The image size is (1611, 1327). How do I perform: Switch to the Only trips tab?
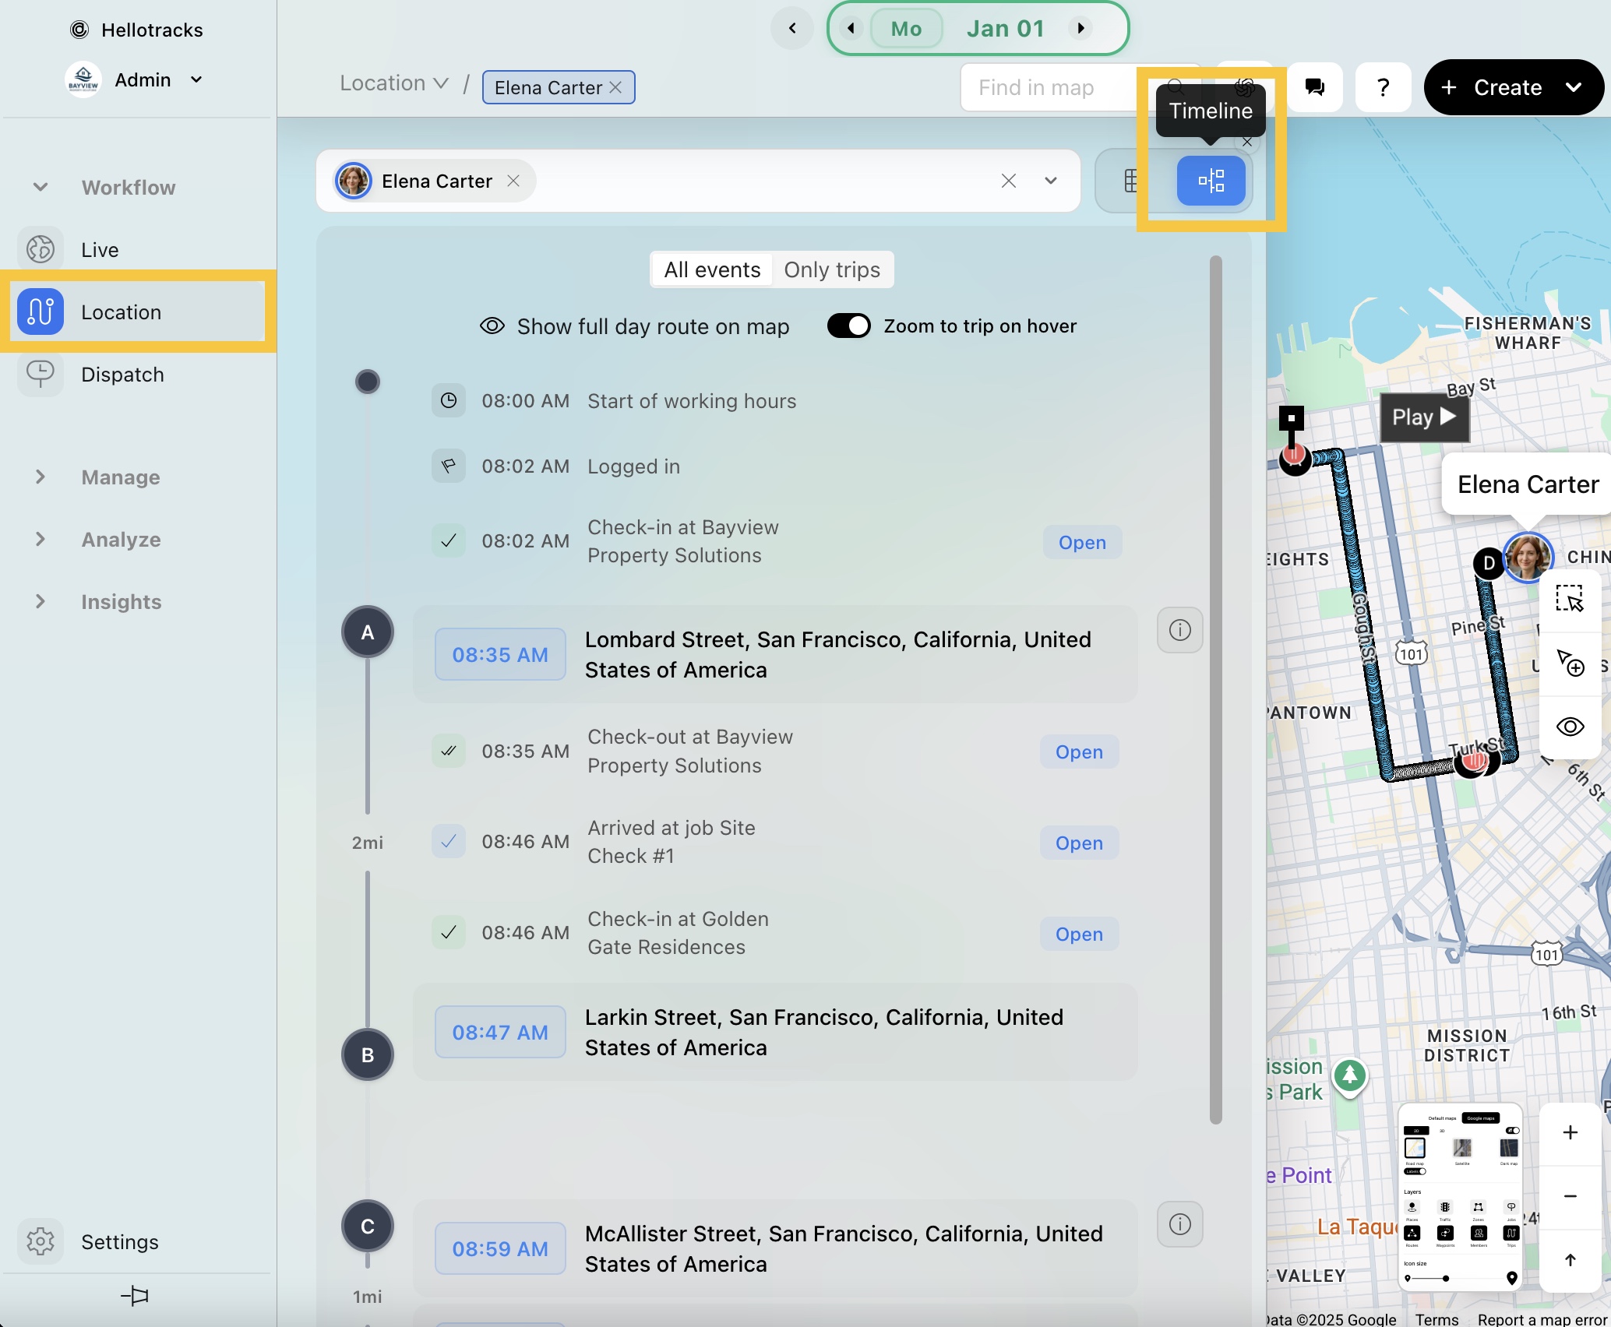831,269
